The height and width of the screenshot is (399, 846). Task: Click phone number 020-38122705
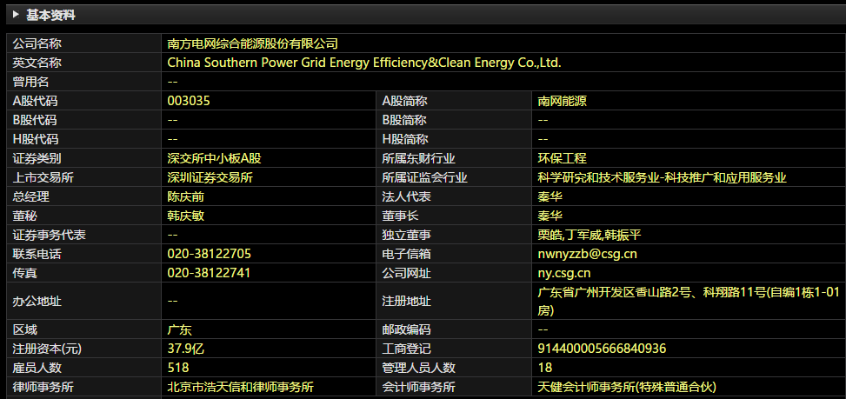click(210, 254)
